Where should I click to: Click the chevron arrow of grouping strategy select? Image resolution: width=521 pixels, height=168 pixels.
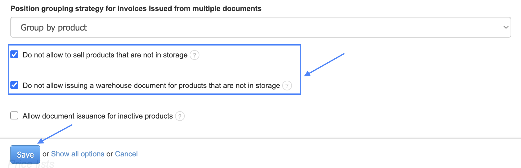(x=506, y=27)
